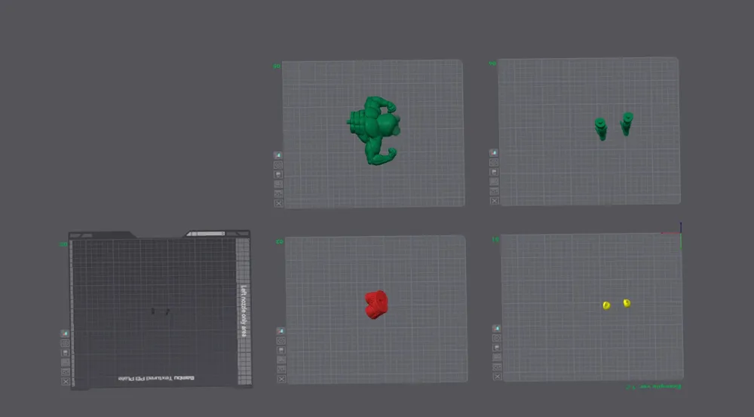Select the right green leg model

(627, 124)
